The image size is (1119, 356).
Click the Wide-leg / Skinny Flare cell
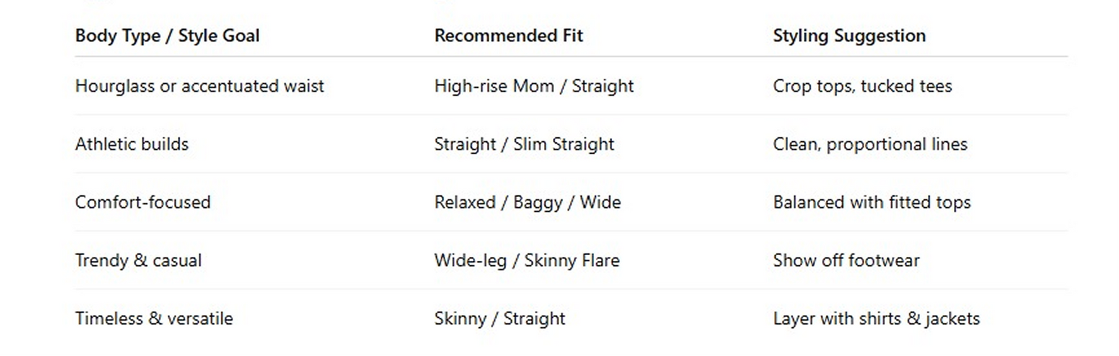(527, 260)
